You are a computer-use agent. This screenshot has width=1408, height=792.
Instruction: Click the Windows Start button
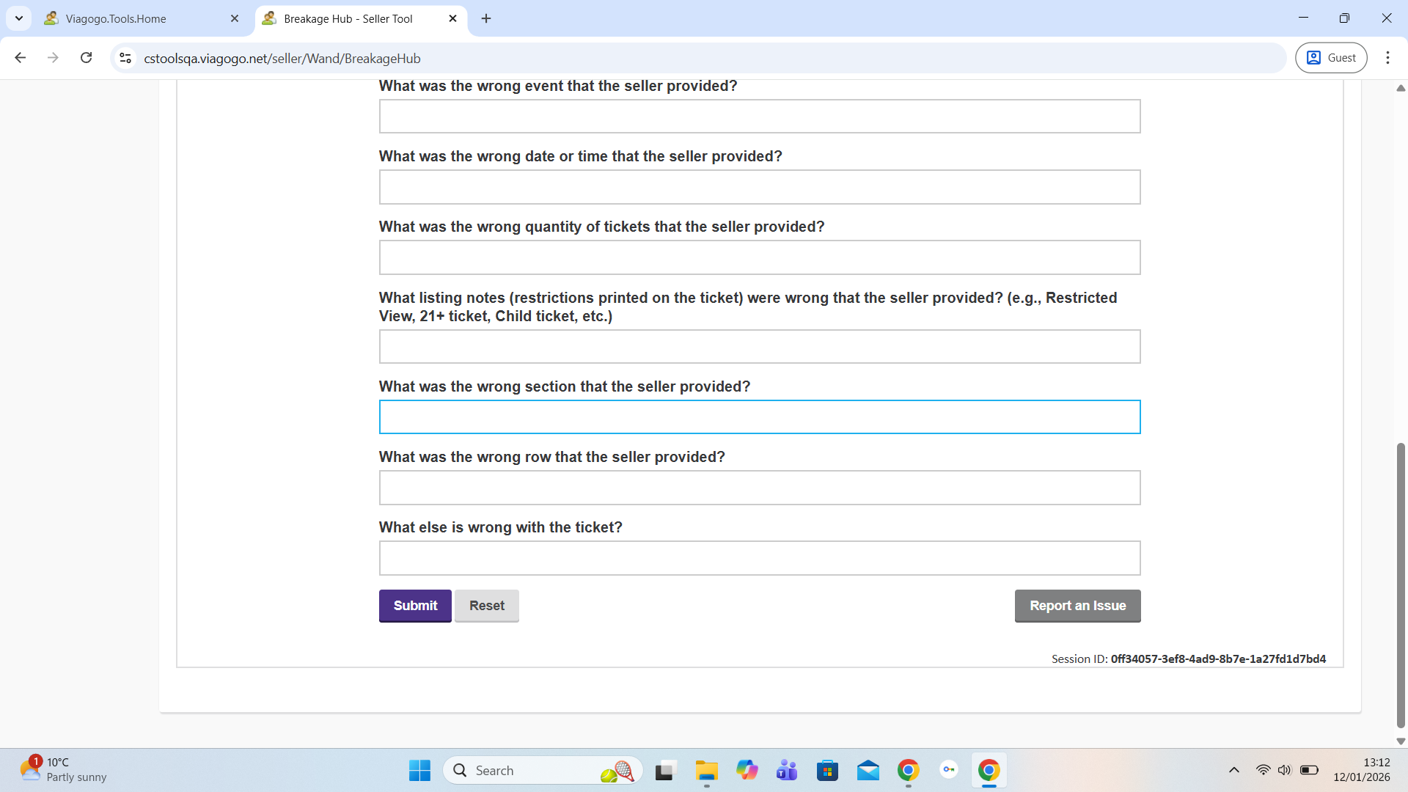419,771
